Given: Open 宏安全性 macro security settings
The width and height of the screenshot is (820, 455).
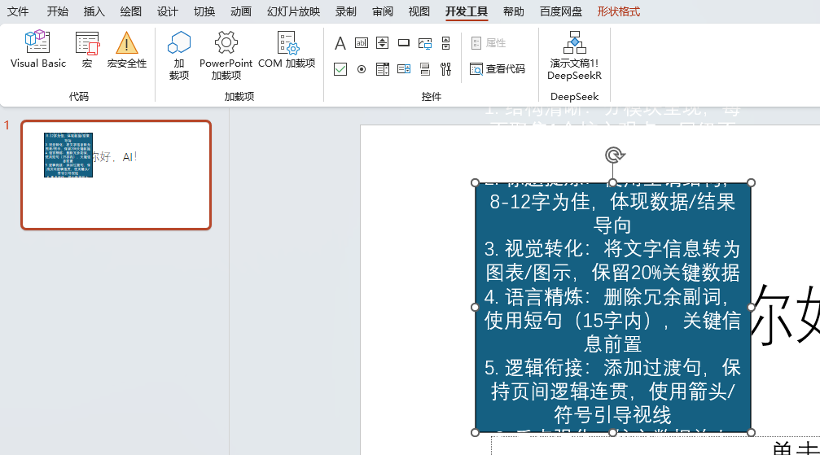Looking at the screenshot, I should tap(126, 50).
